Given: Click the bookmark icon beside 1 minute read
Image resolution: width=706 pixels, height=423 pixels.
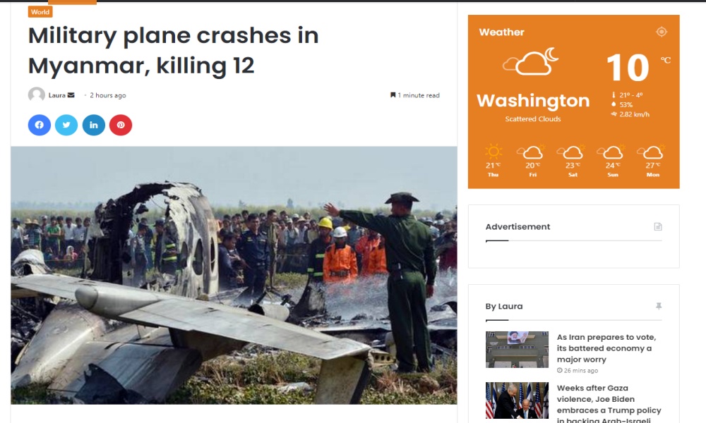Looking at the screenshot, I should [393, 95].
